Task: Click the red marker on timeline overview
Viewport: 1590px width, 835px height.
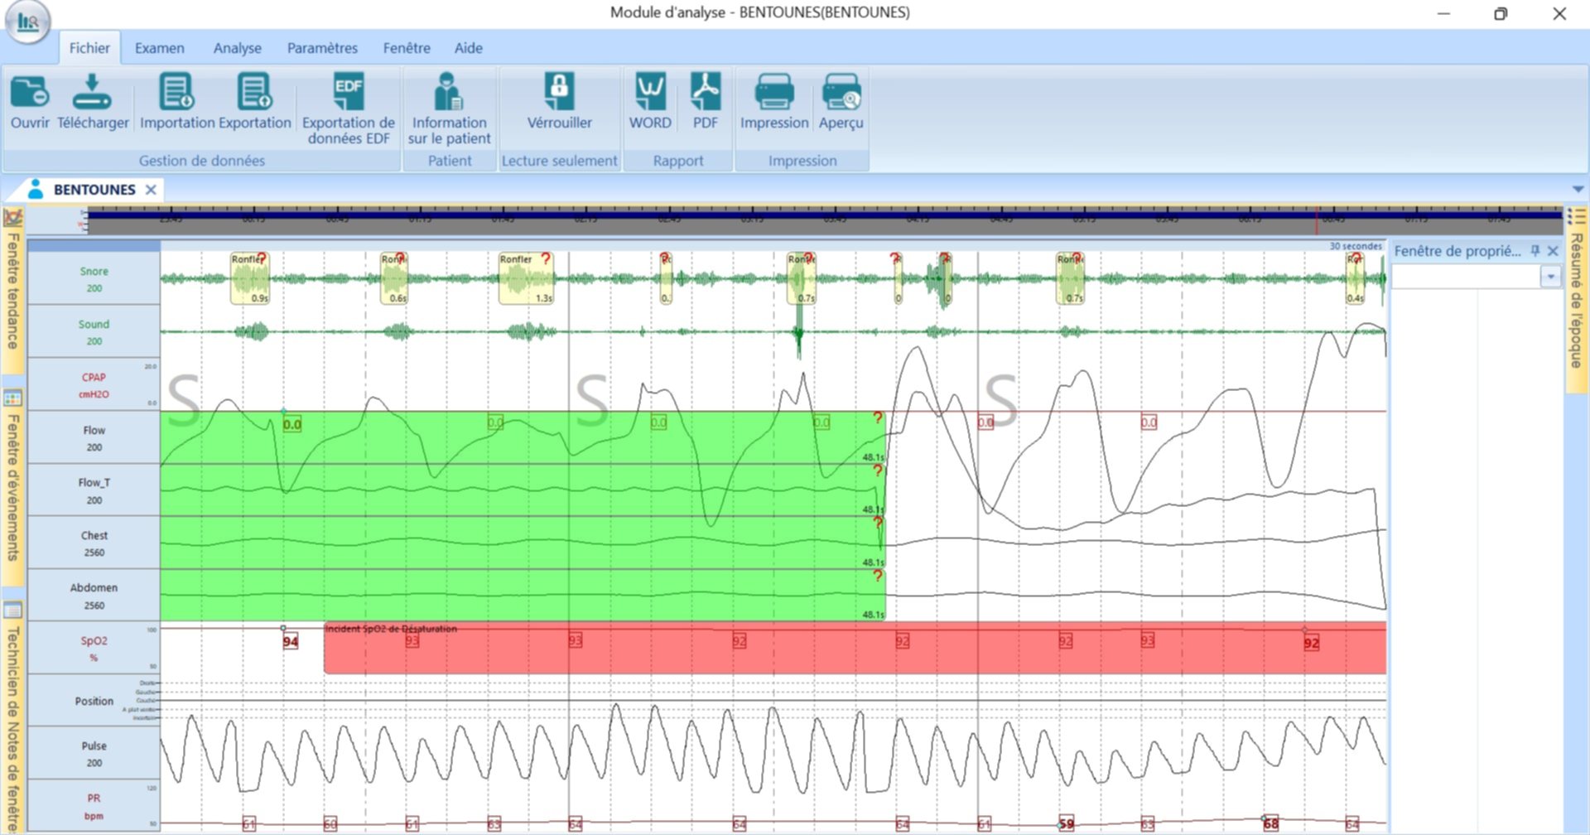Action: click(1317, 221)
